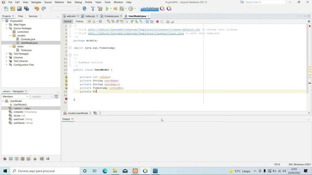This screenshot has height=175, width=312.
Task: Toggle sort by source in Navigator bottom bar
Action: (x=48, y=159)
